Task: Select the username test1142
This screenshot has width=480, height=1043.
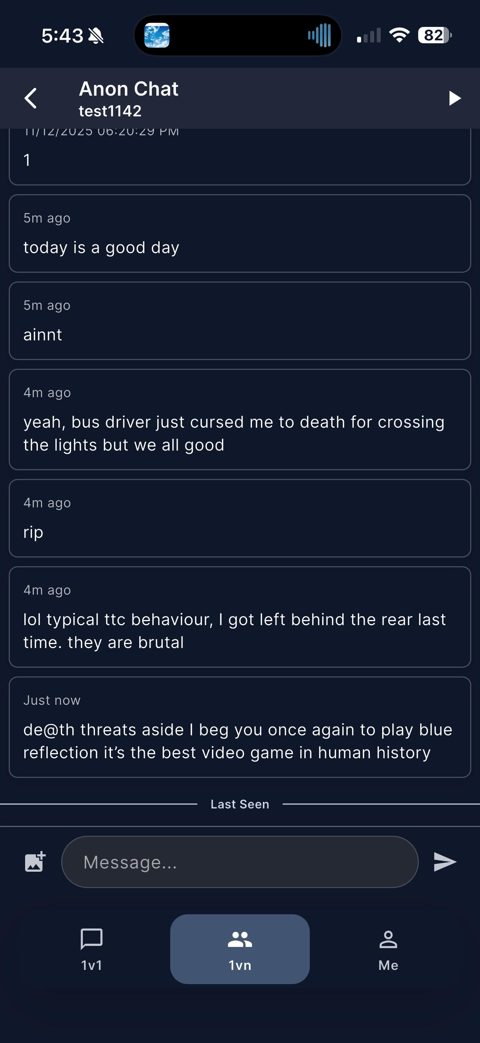Action: 109,111
